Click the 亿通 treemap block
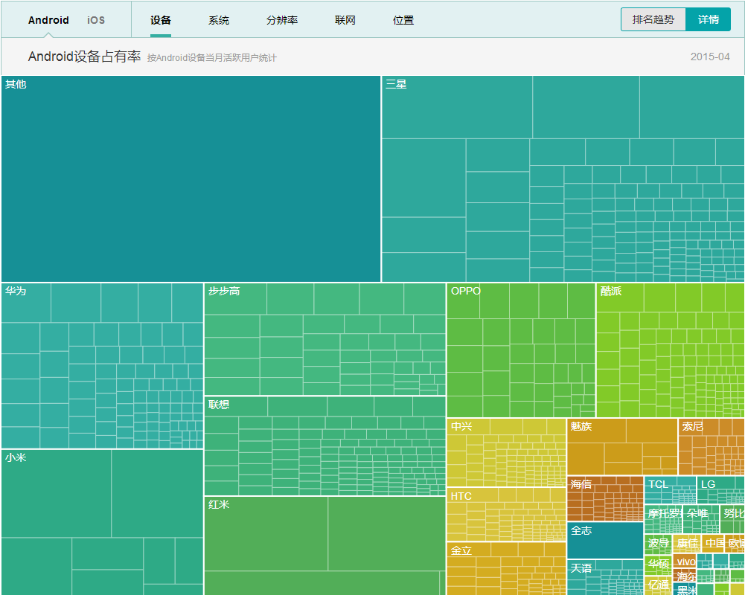 (658, 585)
